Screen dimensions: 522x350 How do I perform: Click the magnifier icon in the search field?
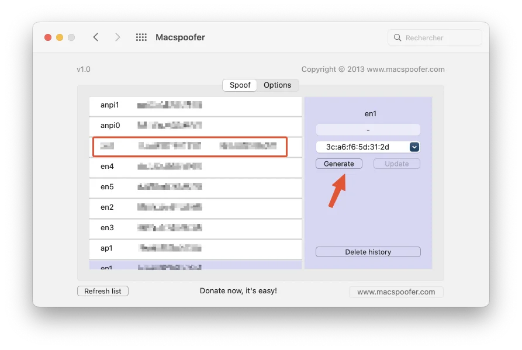[x=397, y=37]
